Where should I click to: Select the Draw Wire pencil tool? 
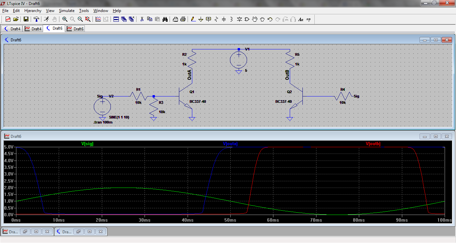[193, 19]
